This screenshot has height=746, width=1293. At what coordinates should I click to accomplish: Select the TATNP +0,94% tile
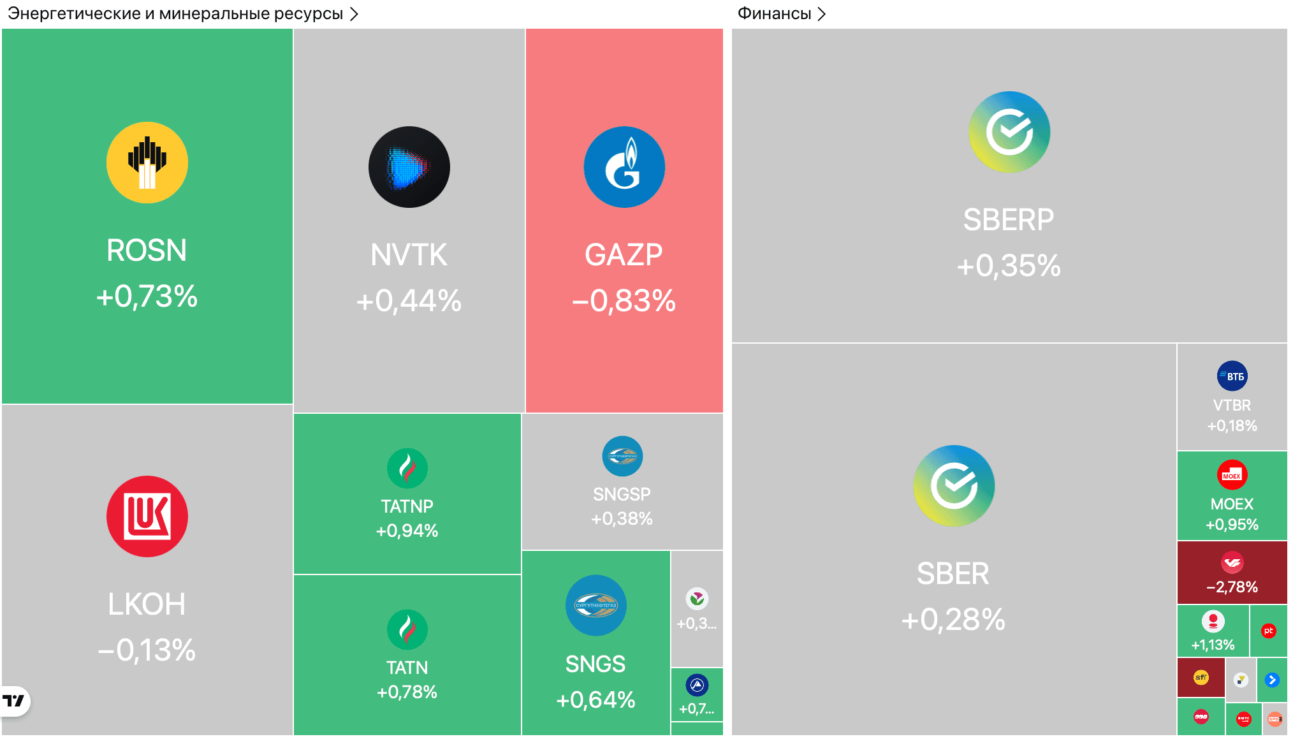pyautogui.click(x=407, y=494)
